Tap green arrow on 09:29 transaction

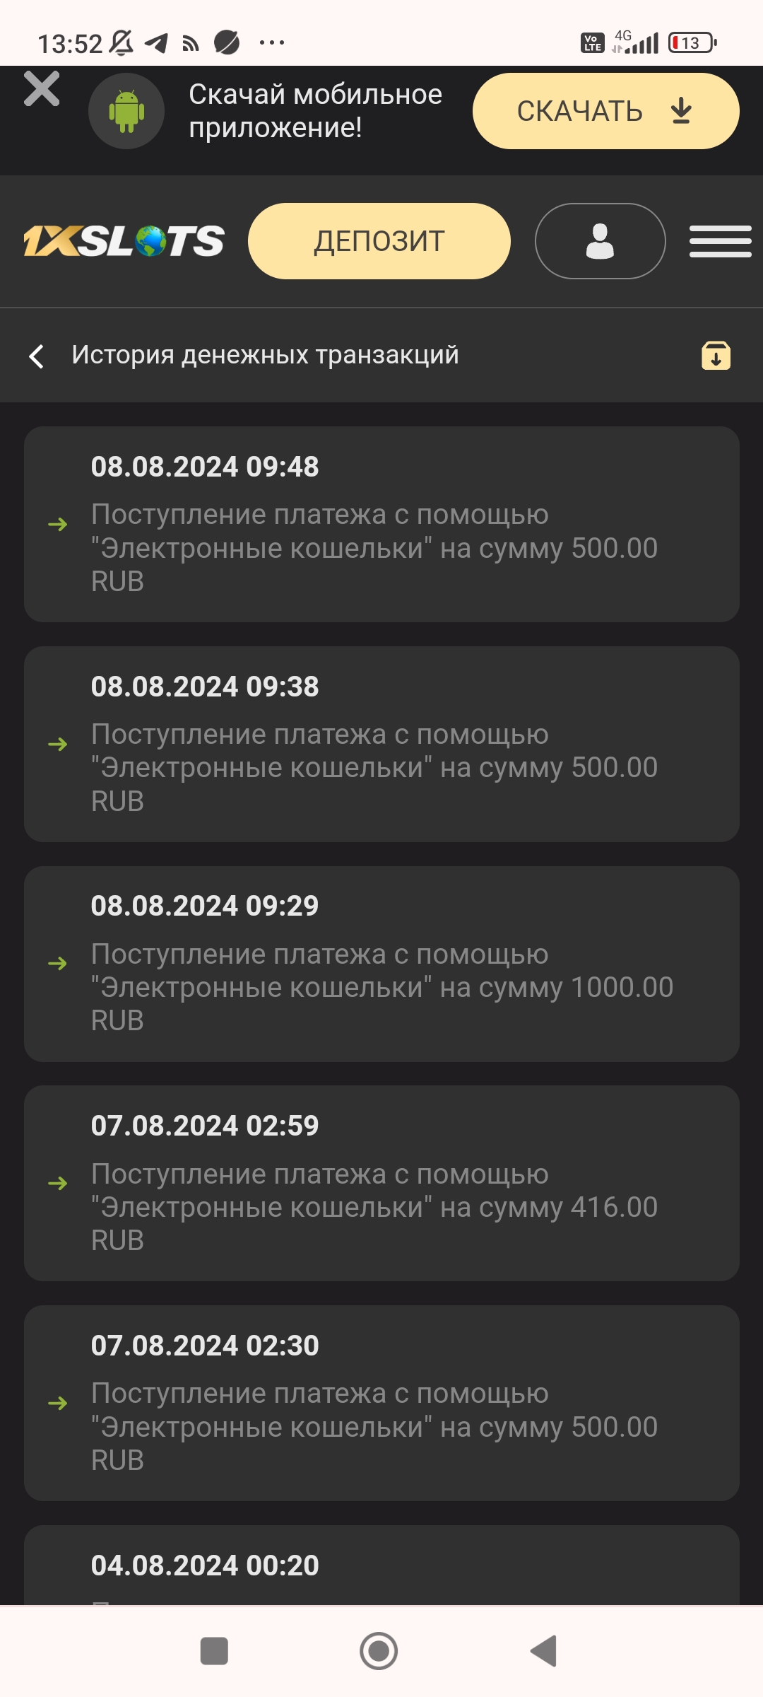click(58, 963)
